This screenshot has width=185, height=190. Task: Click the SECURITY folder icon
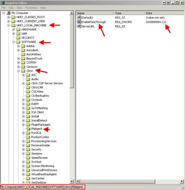[18, 38]
